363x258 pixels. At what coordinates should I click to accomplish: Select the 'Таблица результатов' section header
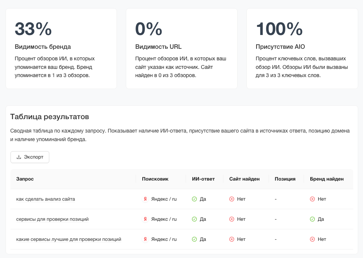point(49,117)
